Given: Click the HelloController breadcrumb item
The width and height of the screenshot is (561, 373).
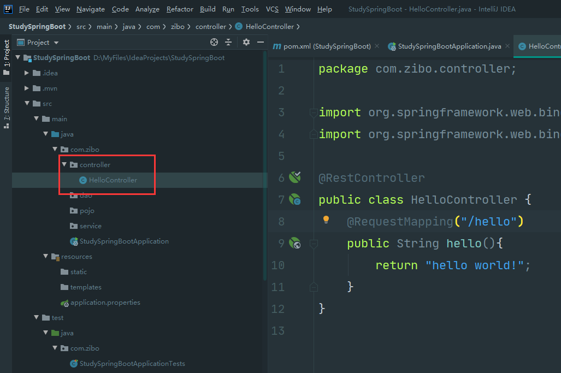Looking at the screenshot, I should (x=269, y=26).
